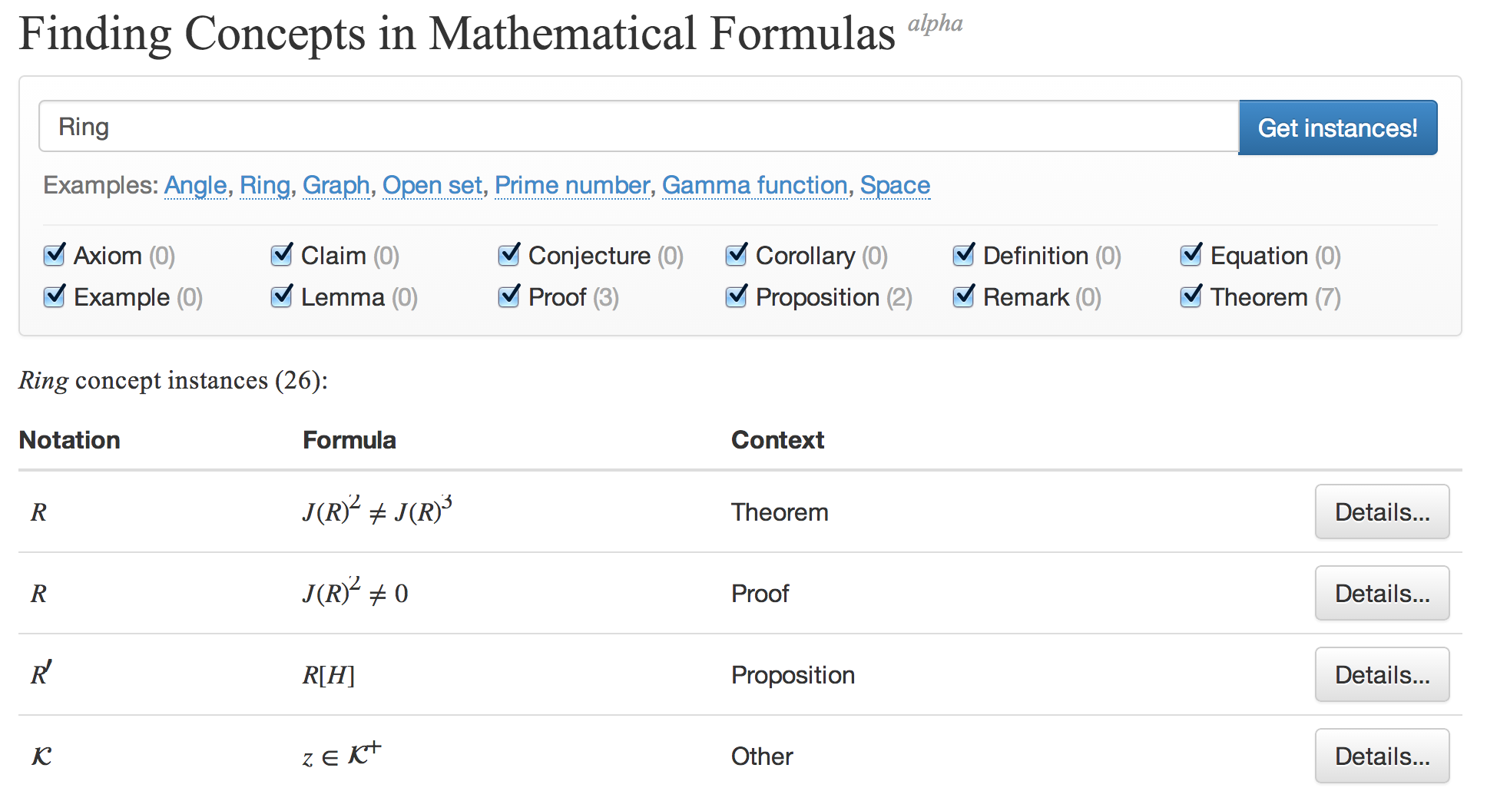
Task: Click the Gamma function example link
Action: click(754, 185)
